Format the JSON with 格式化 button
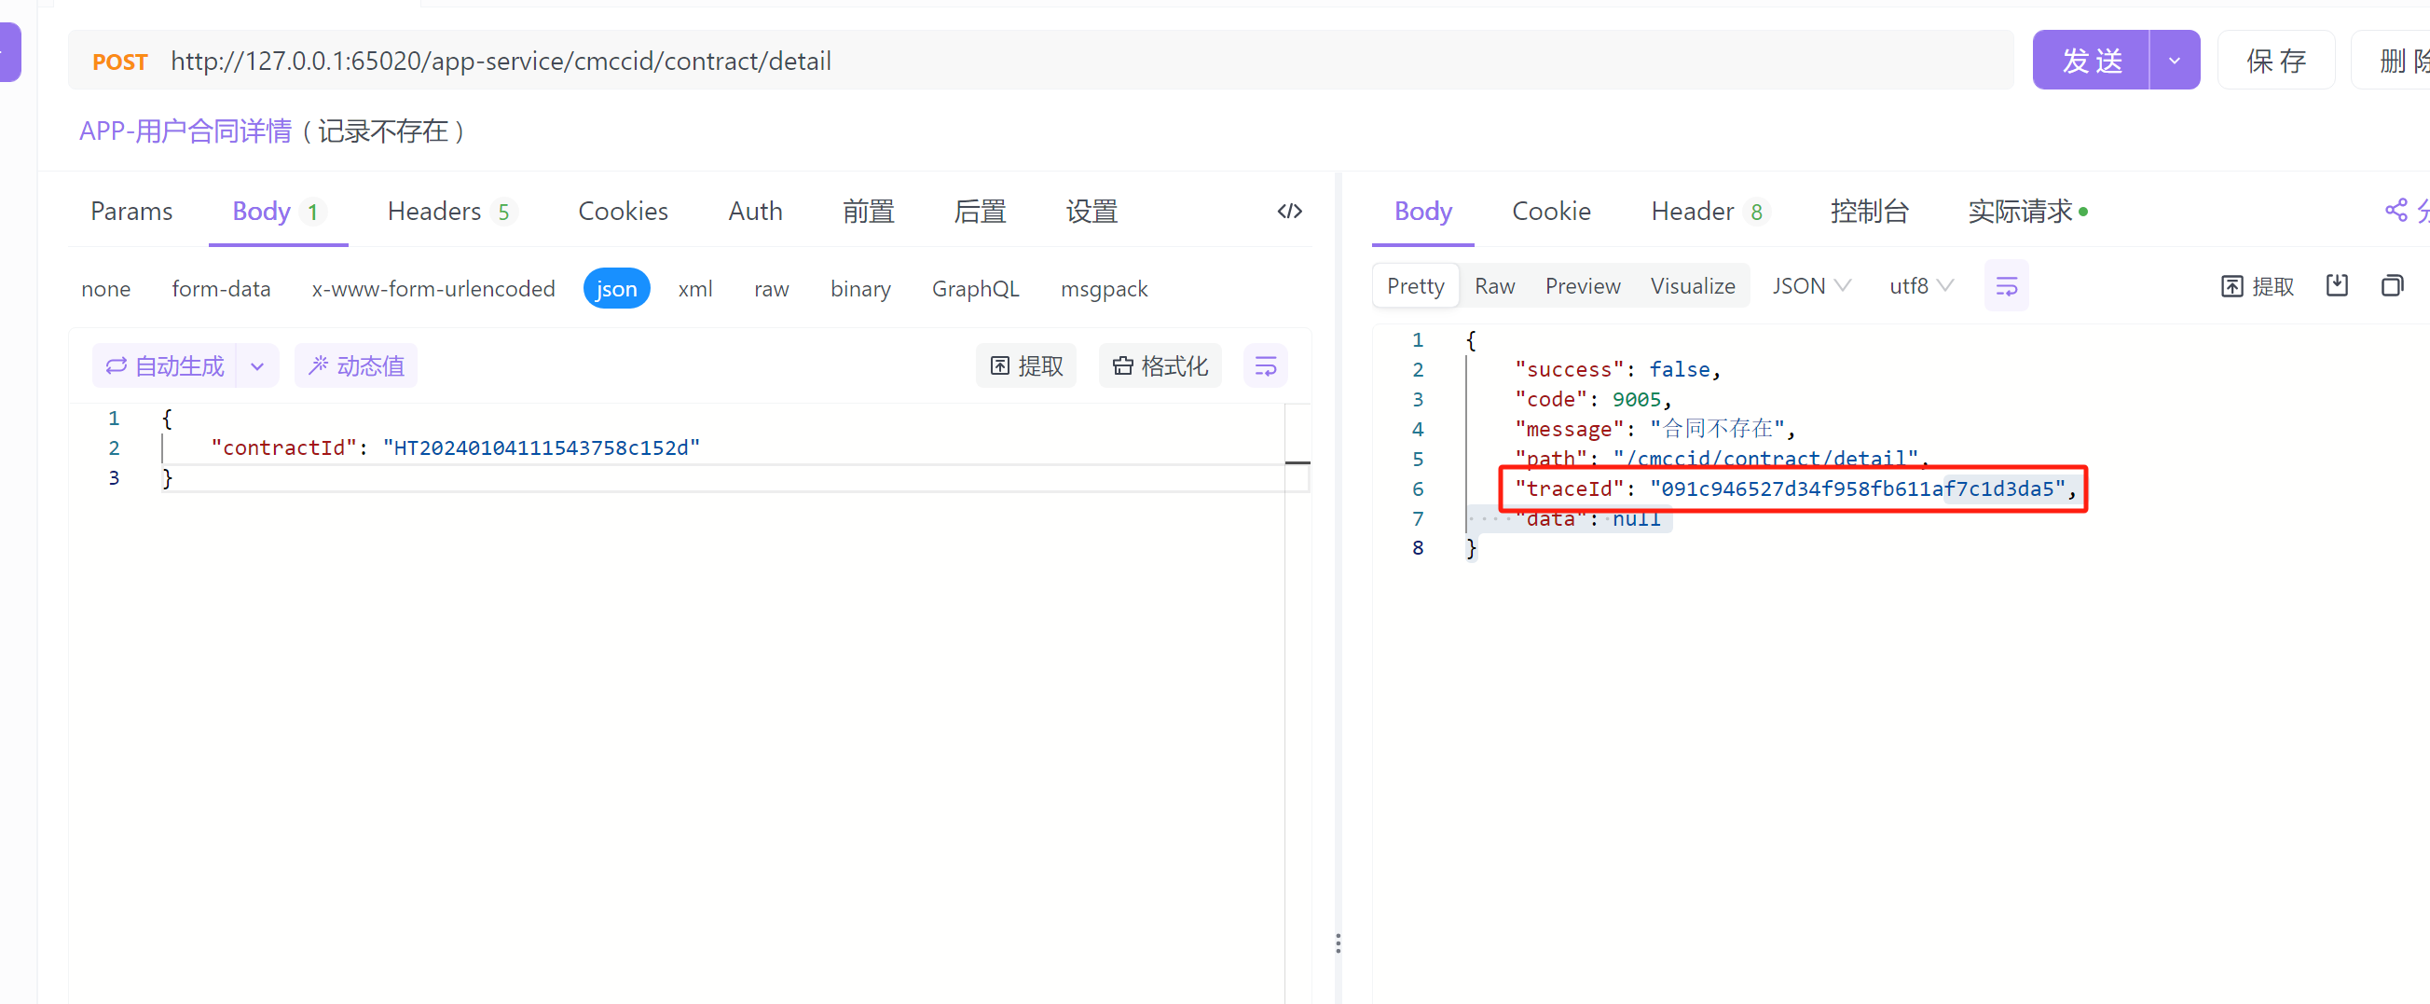Viewport: 2430px width, 1004px height. (x=1160, y=365)
